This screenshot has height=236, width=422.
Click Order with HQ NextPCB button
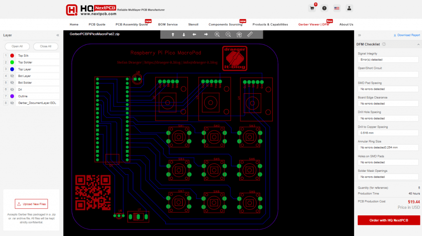pos(388,220)
